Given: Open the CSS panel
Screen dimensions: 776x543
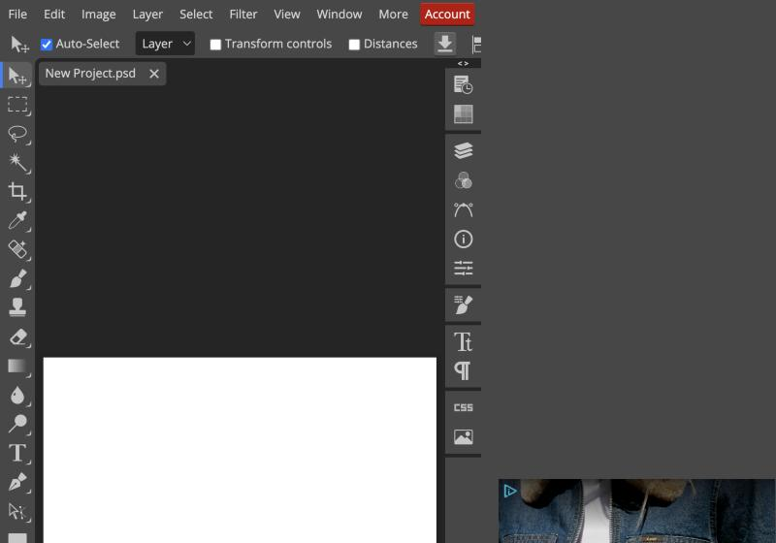Looking at the screenshot, I should (x=464, y=407).
